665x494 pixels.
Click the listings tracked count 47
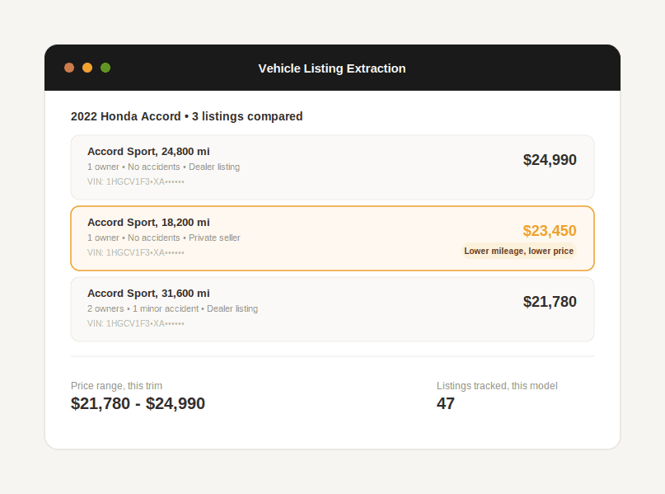click(x=446, y=403)
